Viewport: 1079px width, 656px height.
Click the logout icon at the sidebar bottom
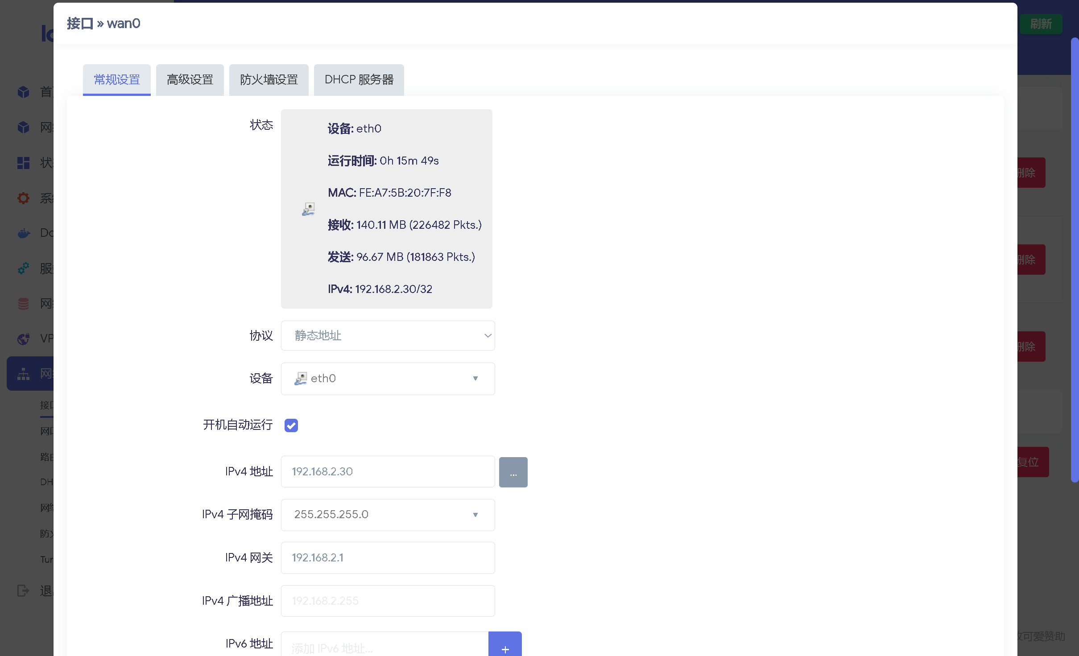pyautogui.click(x=23, y=591)
